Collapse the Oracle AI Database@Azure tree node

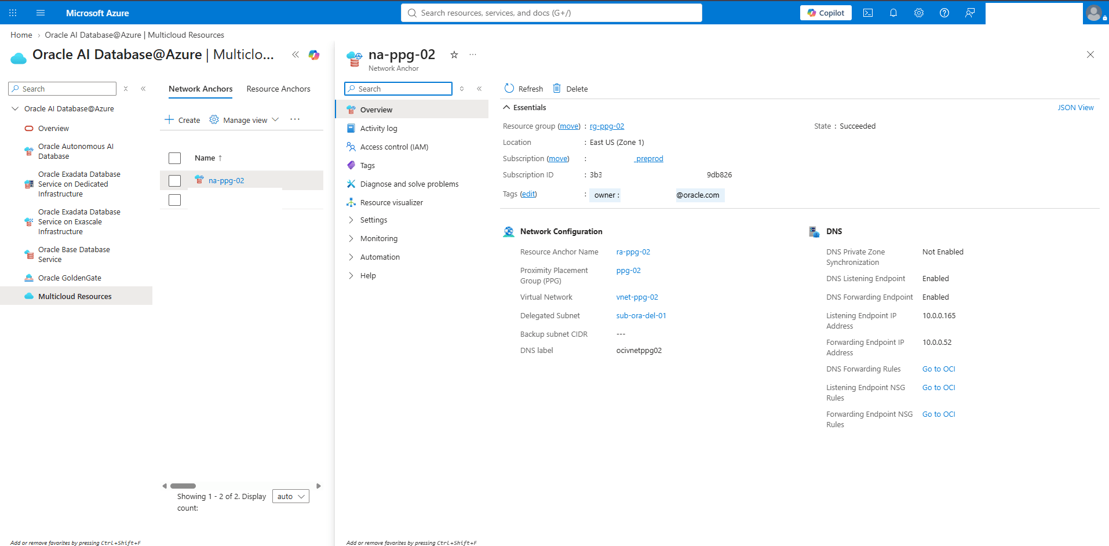pyautogui.click(x=15, y=108)
